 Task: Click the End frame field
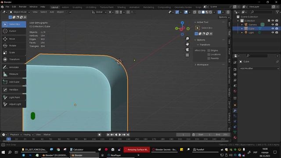pyautogui.click(x=222, y=135)
